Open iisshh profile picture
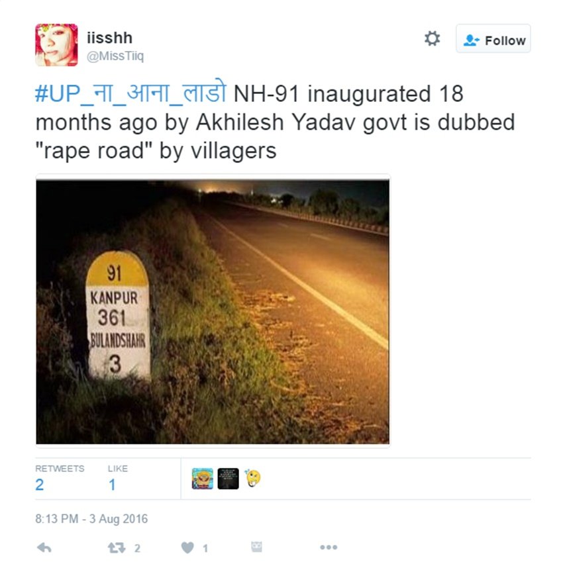 56,45
